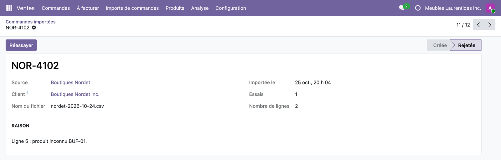Open the Boutiques Nordet inc. client link
Viewport: 501px width, 160px height.
point(75,94)
